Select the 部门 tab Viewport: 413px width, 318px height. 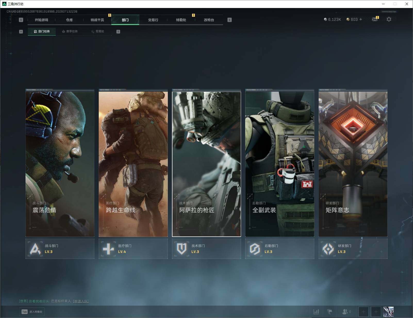125,20
